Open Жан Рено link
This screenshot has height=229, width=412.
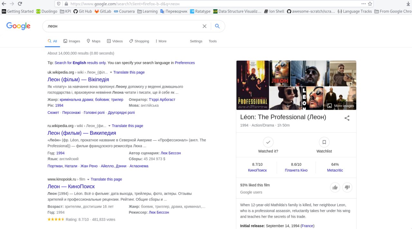(89, 166)
